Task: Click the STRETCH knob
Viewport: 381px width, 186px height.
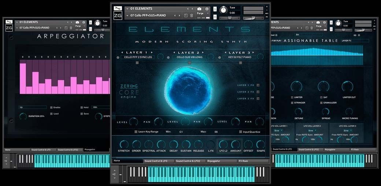Action: tap(124, 144)
